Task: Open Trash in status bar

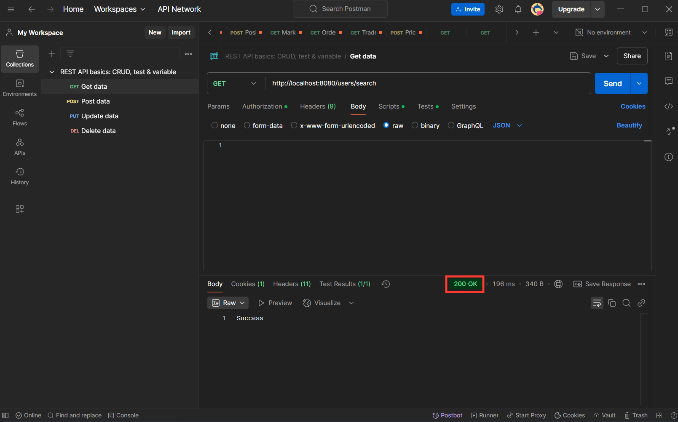Action: [636, 415]
